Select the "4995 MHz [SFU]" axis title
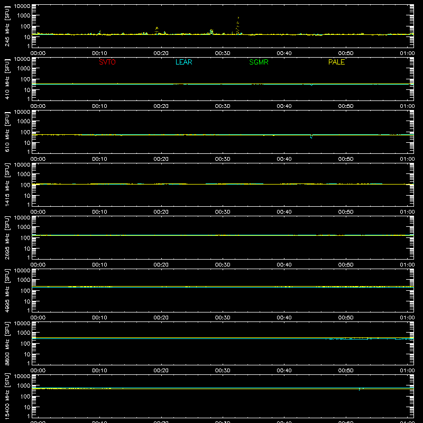Image resolution: width=423 pixels, height=423 pixels. tap(7, 290)
